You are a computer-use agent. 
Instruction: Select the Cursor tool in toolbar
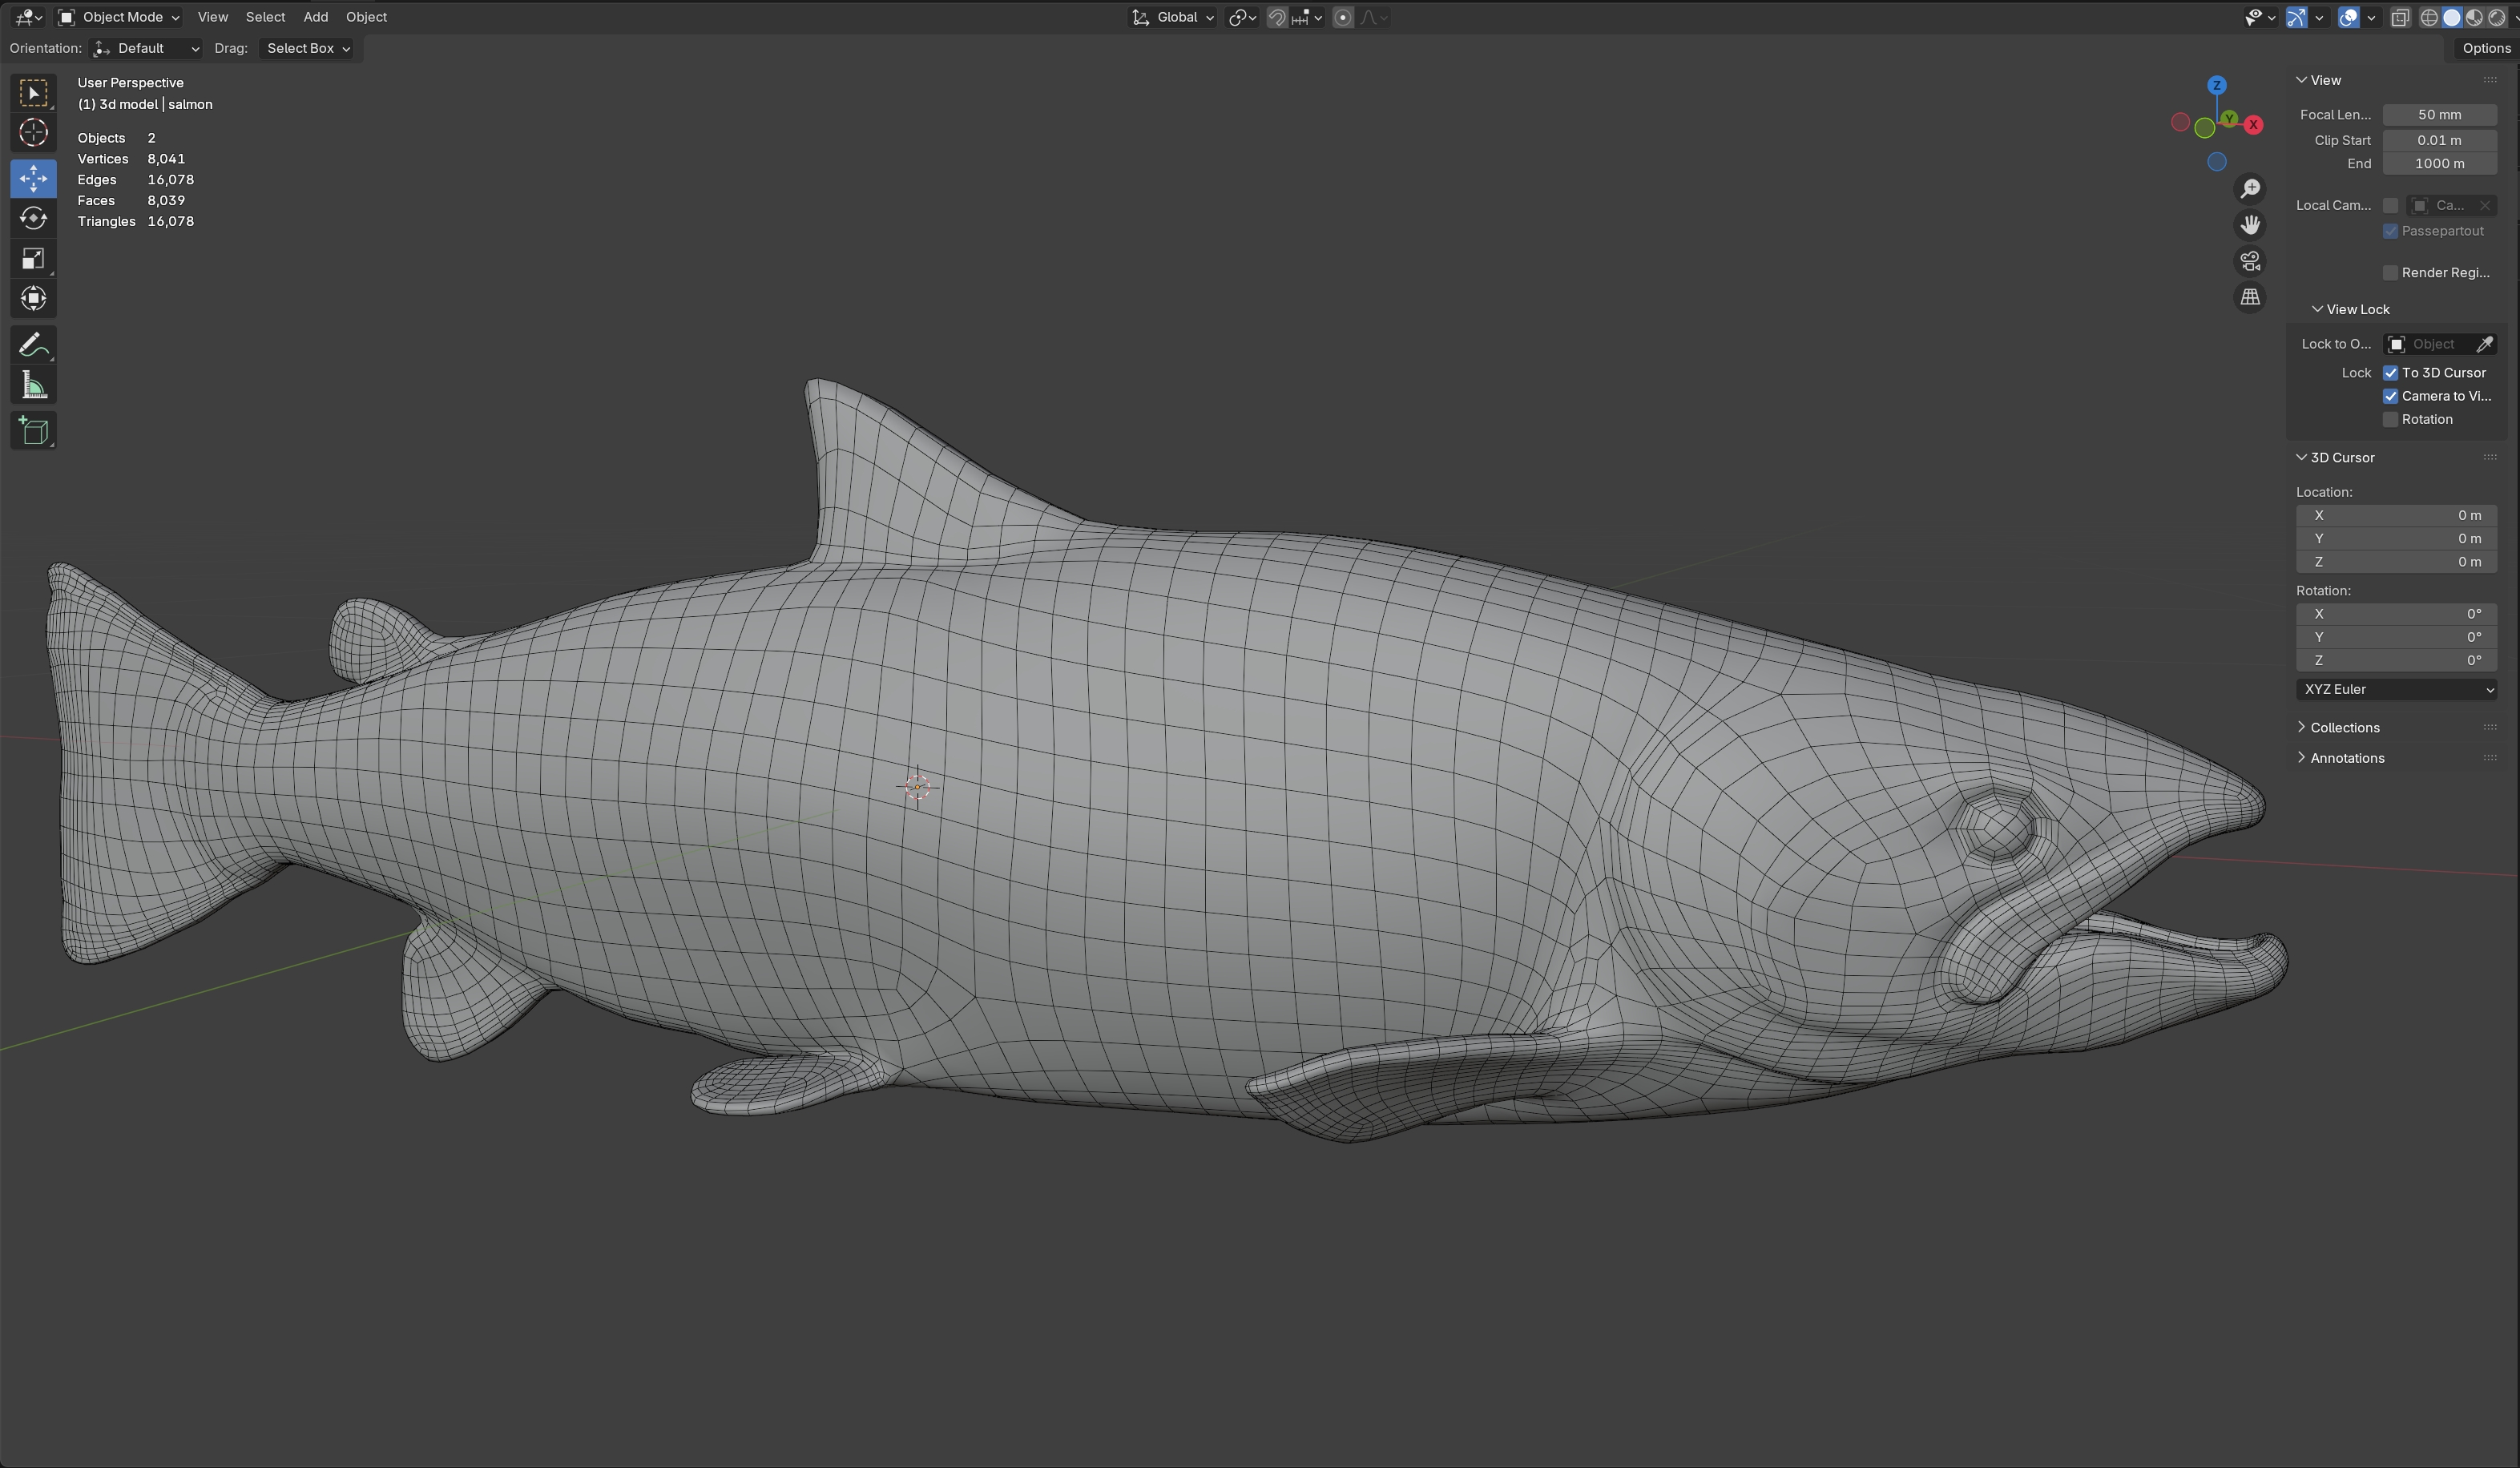33,133
